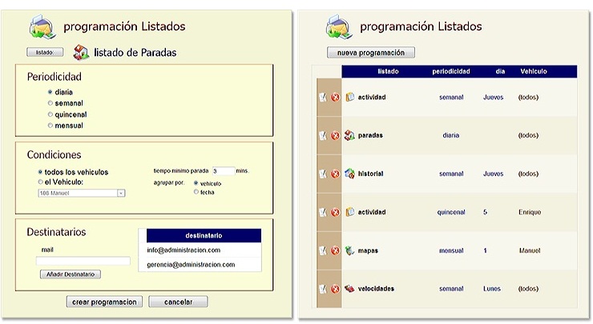593x324 pixels.
Task: Delete the quincenal actividad schedule
Action: (335, 212)
